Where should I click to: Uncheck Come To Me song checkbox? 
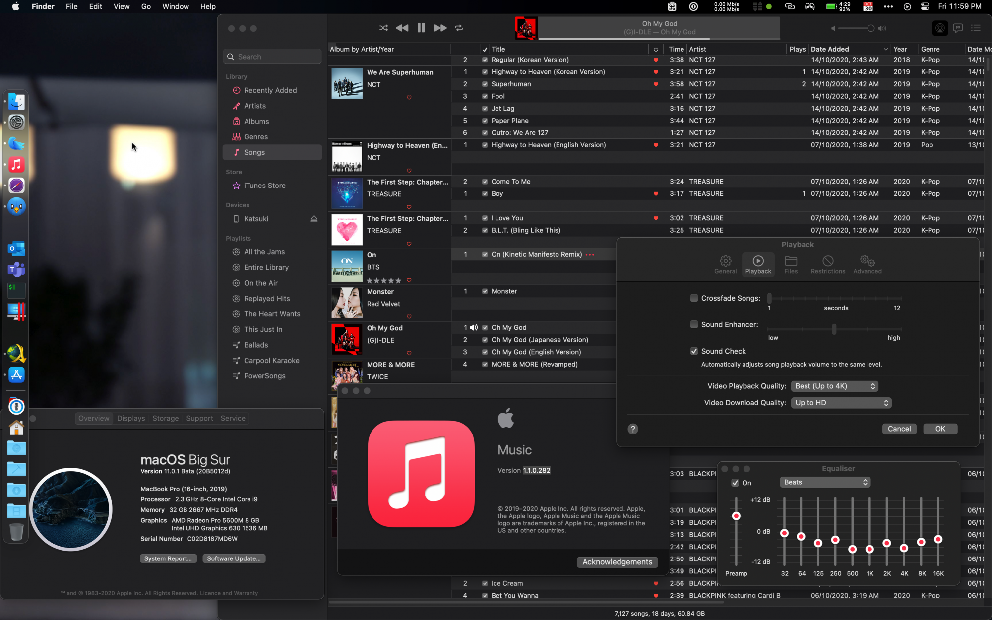(x=485, y=182)
